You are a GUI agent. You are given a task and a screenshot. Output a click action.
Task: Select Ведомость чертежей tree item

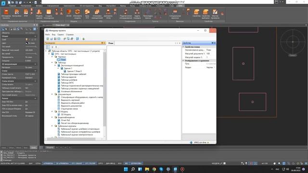coord(70,100)
